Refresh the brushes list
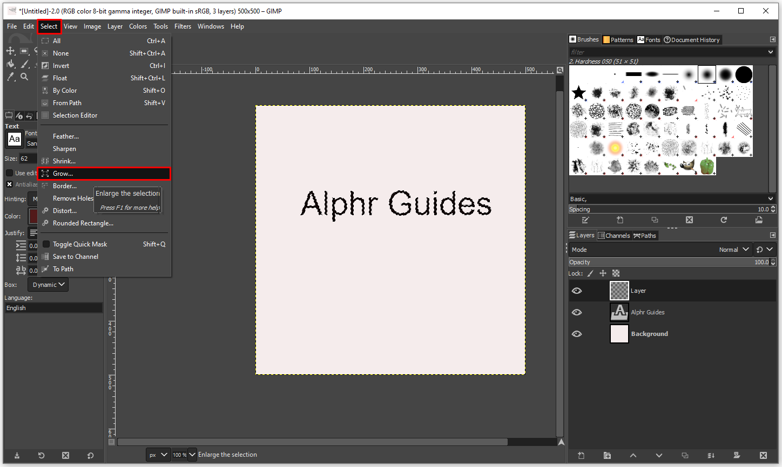Screen dimensions: 782x467 tap(724, 220)
